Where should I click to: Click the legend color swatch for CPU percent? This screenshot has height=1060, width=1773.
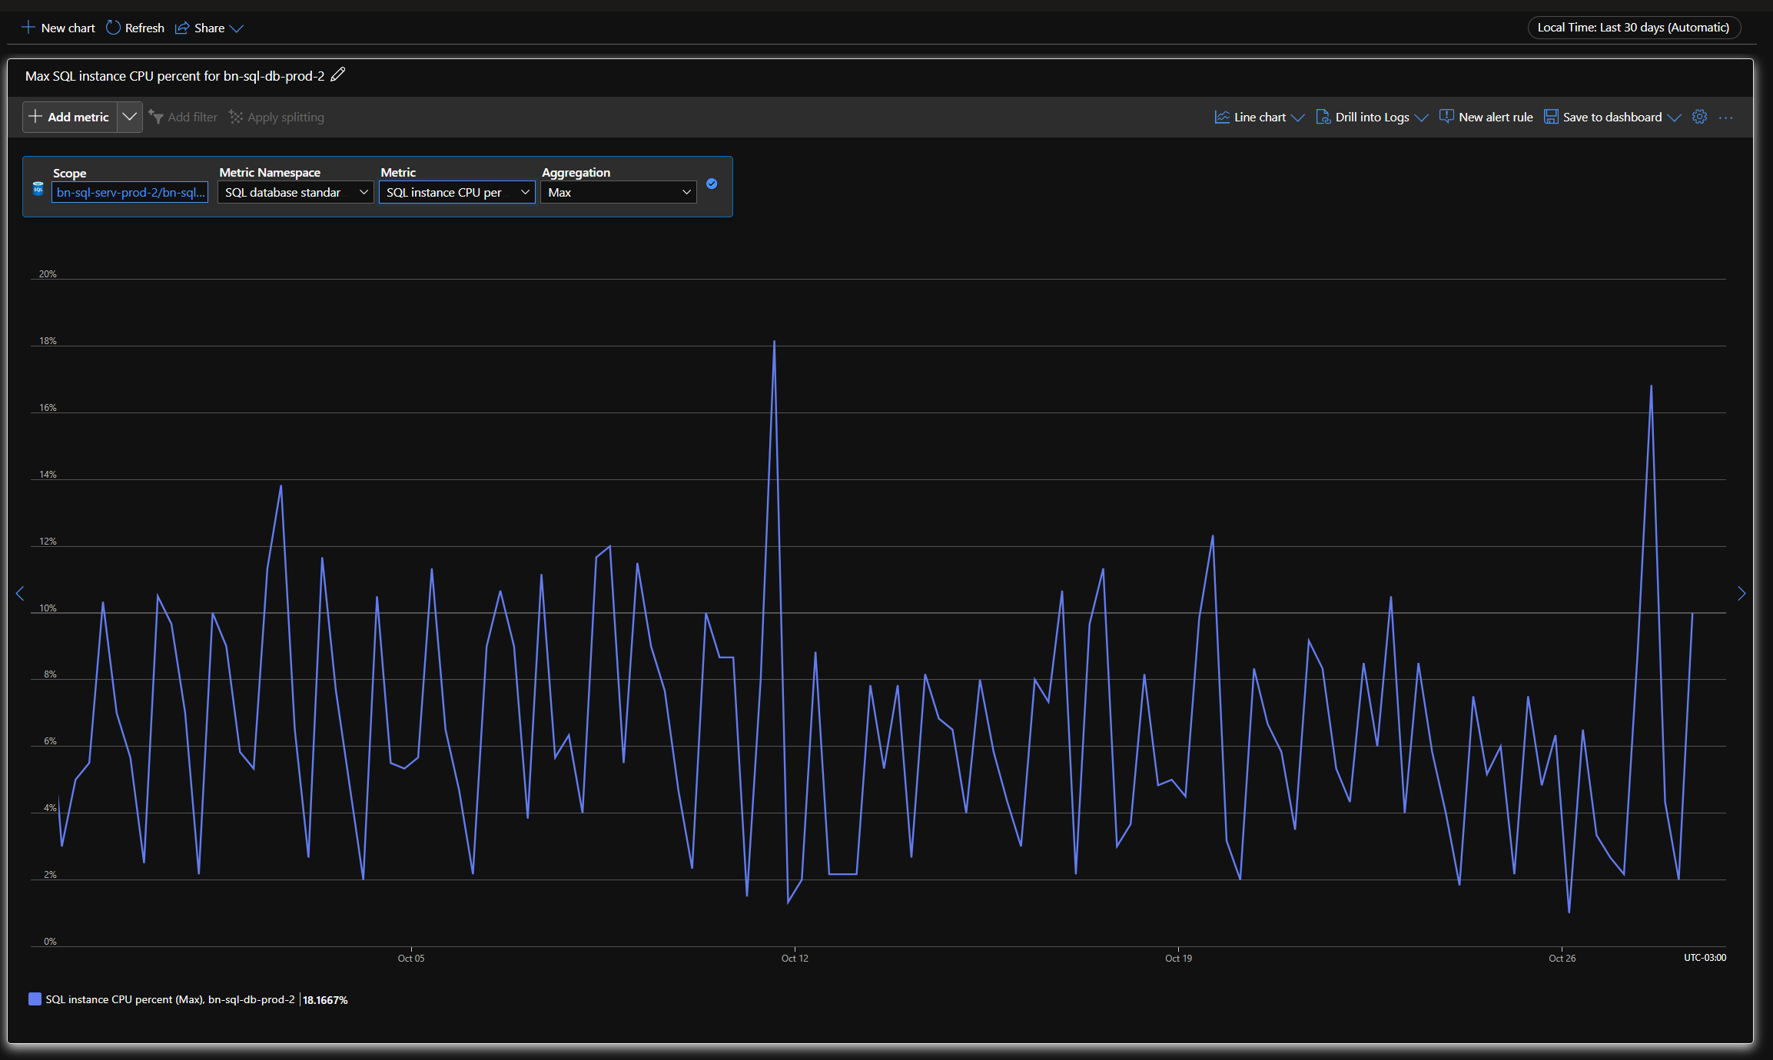tap(35, 999)
